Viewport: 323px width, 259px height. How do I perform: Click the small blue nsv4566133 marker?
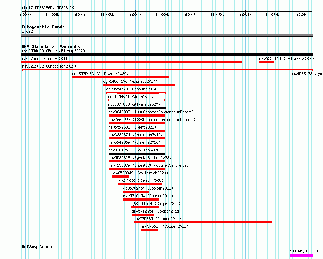291,77
